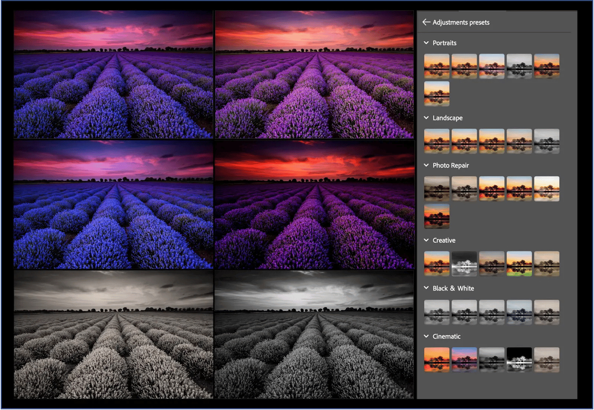Viewport: 594px width, 410px height.
Task: Apply the third Black & White preset
Action: click(492, 312)
